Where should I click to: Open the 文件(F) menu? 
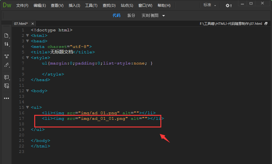coord(22,6)
